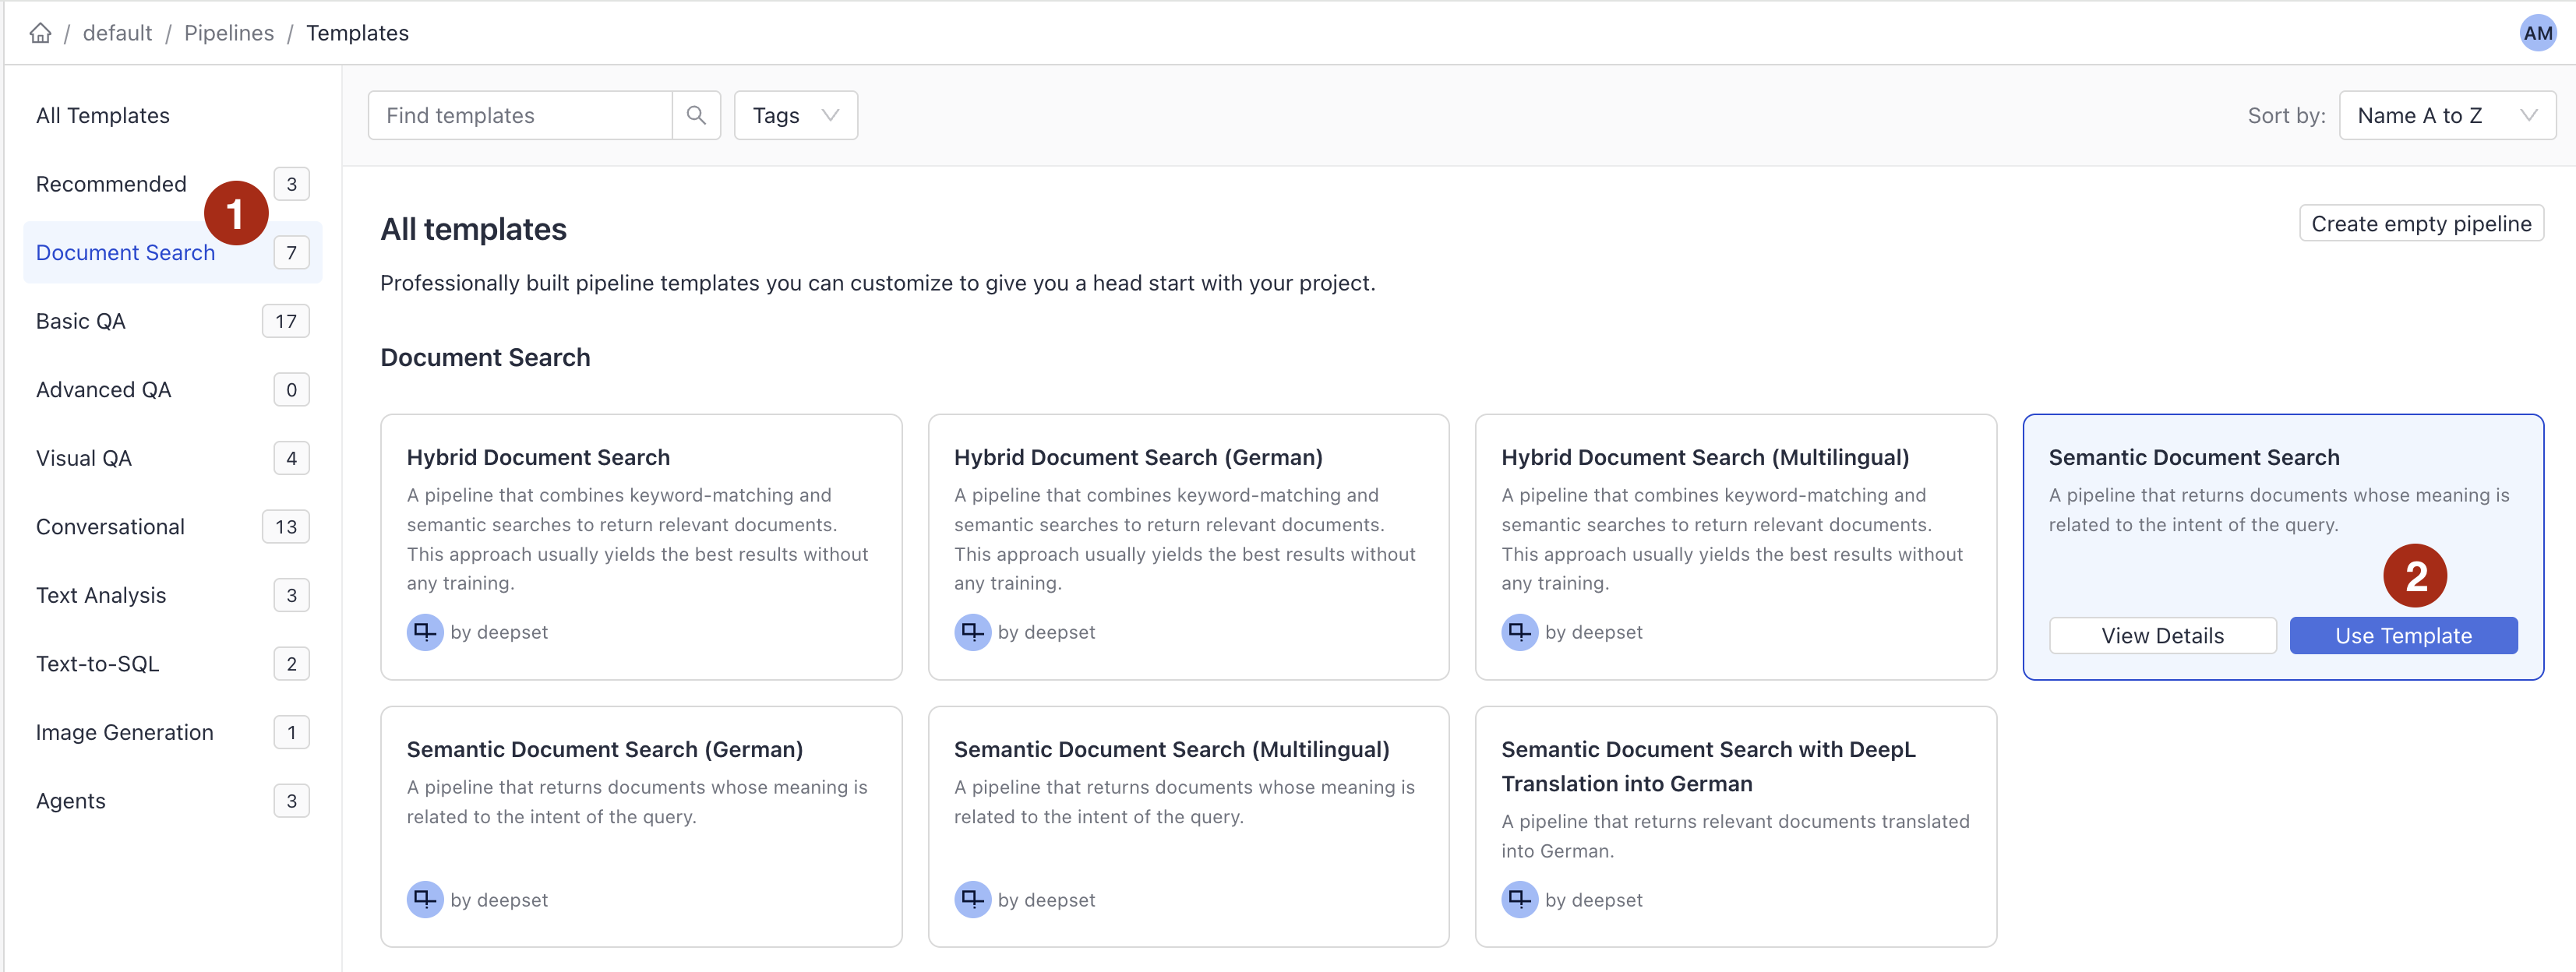
Task: Click the Find templates search field
Action: (520, 115)
